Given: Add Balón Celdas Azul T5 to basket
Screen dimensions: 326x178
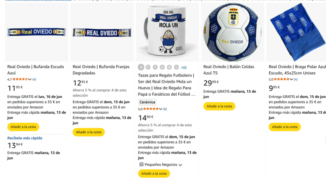Looking at the screenshot, I should pos(219,106).
